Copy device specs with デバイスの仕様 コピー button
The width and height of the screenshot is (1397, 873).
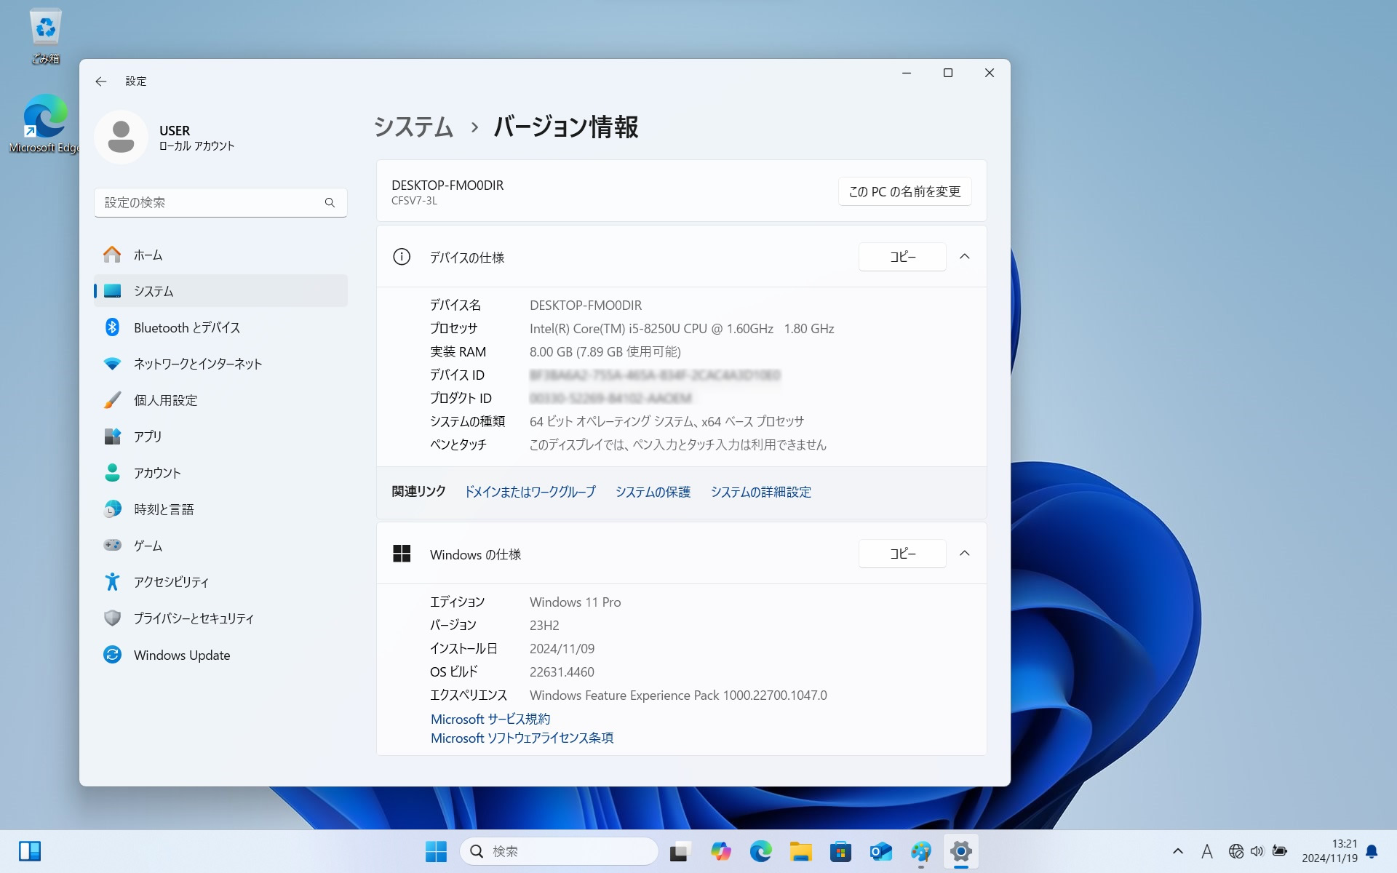tap(902, 257)
